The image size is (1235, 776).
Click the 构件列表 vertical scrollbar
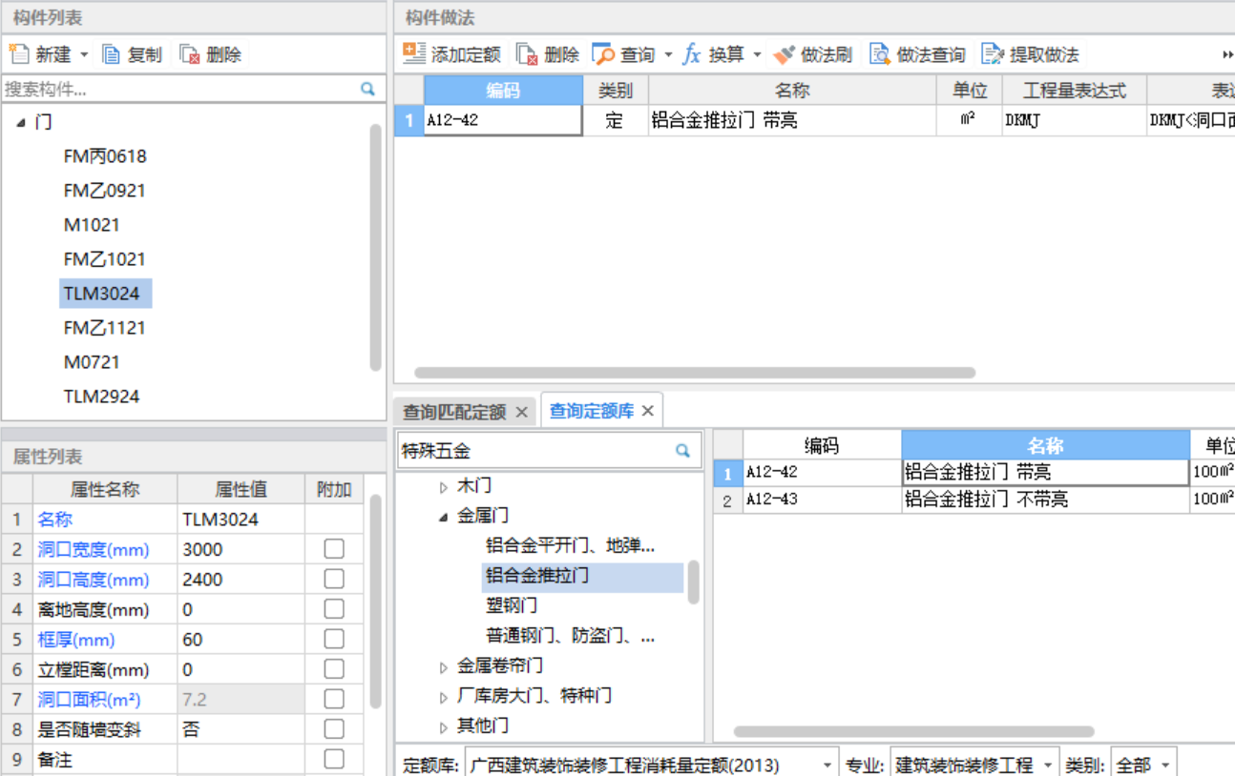376,246
